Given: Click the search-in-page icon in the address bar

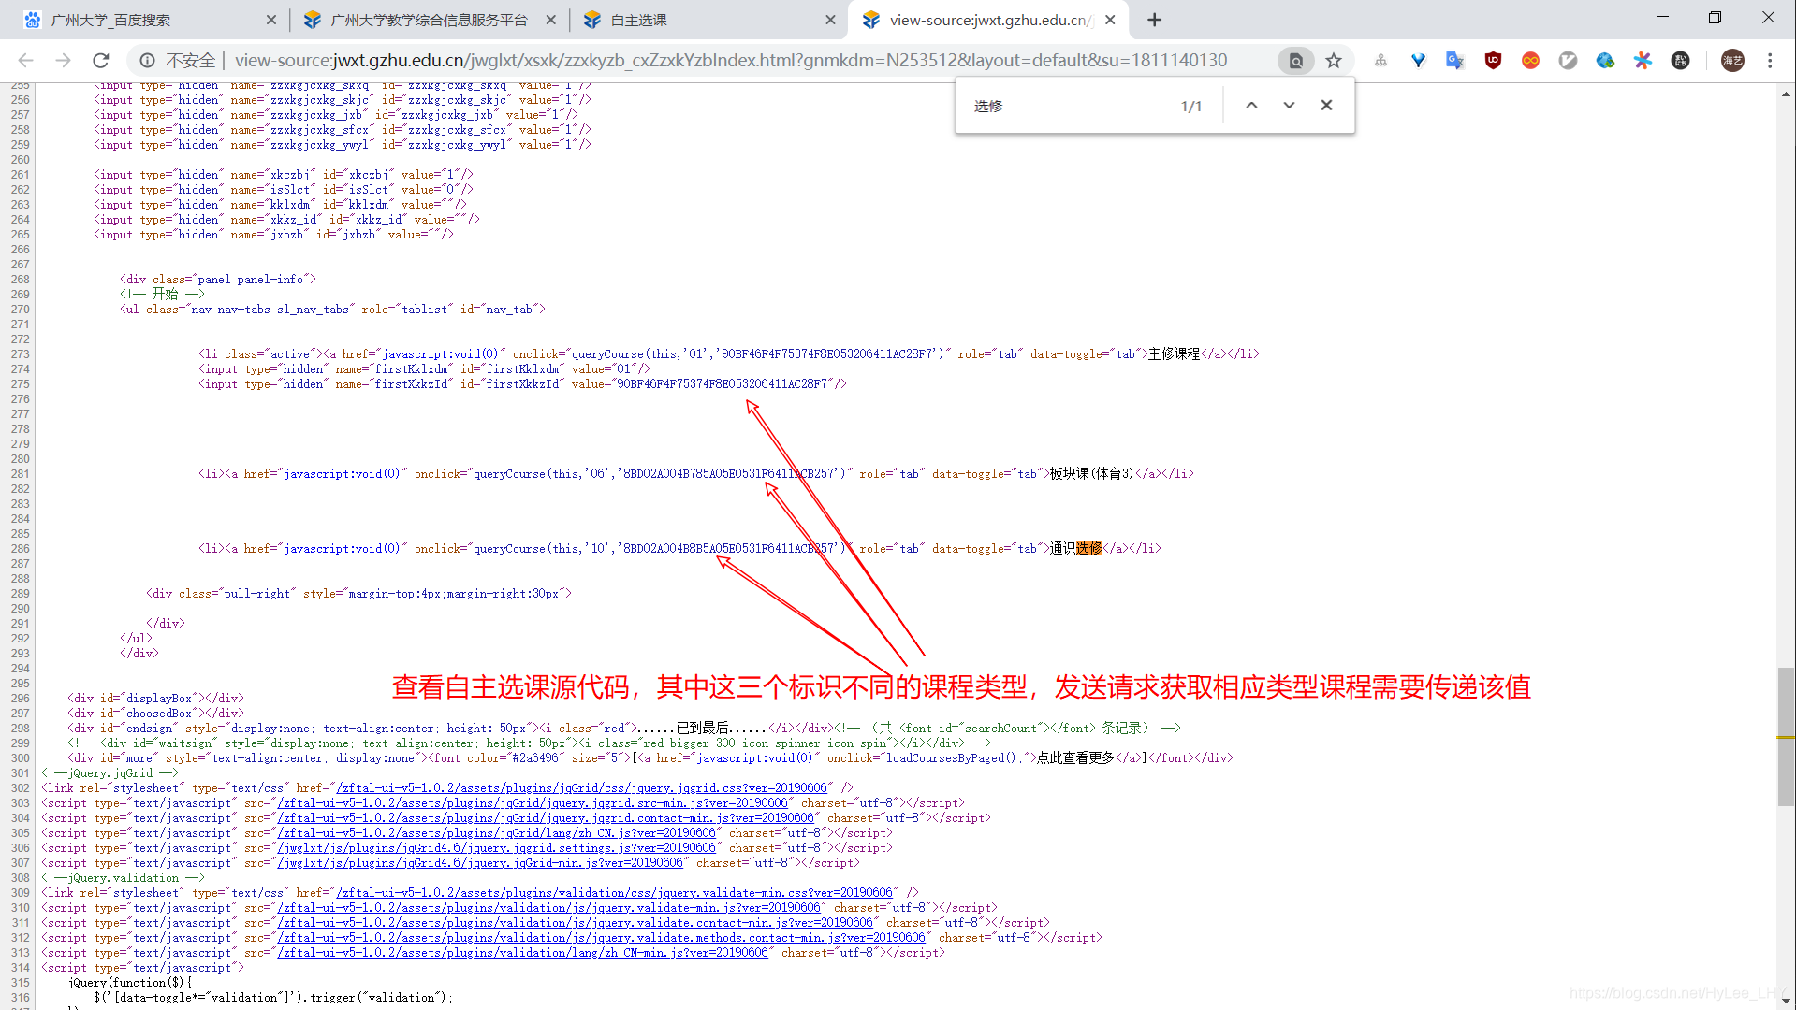Looking at the screenshot, I should click(1296, 61).
